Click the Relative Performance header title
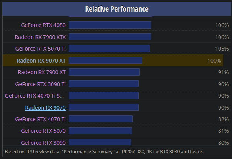 pos(117,9)
